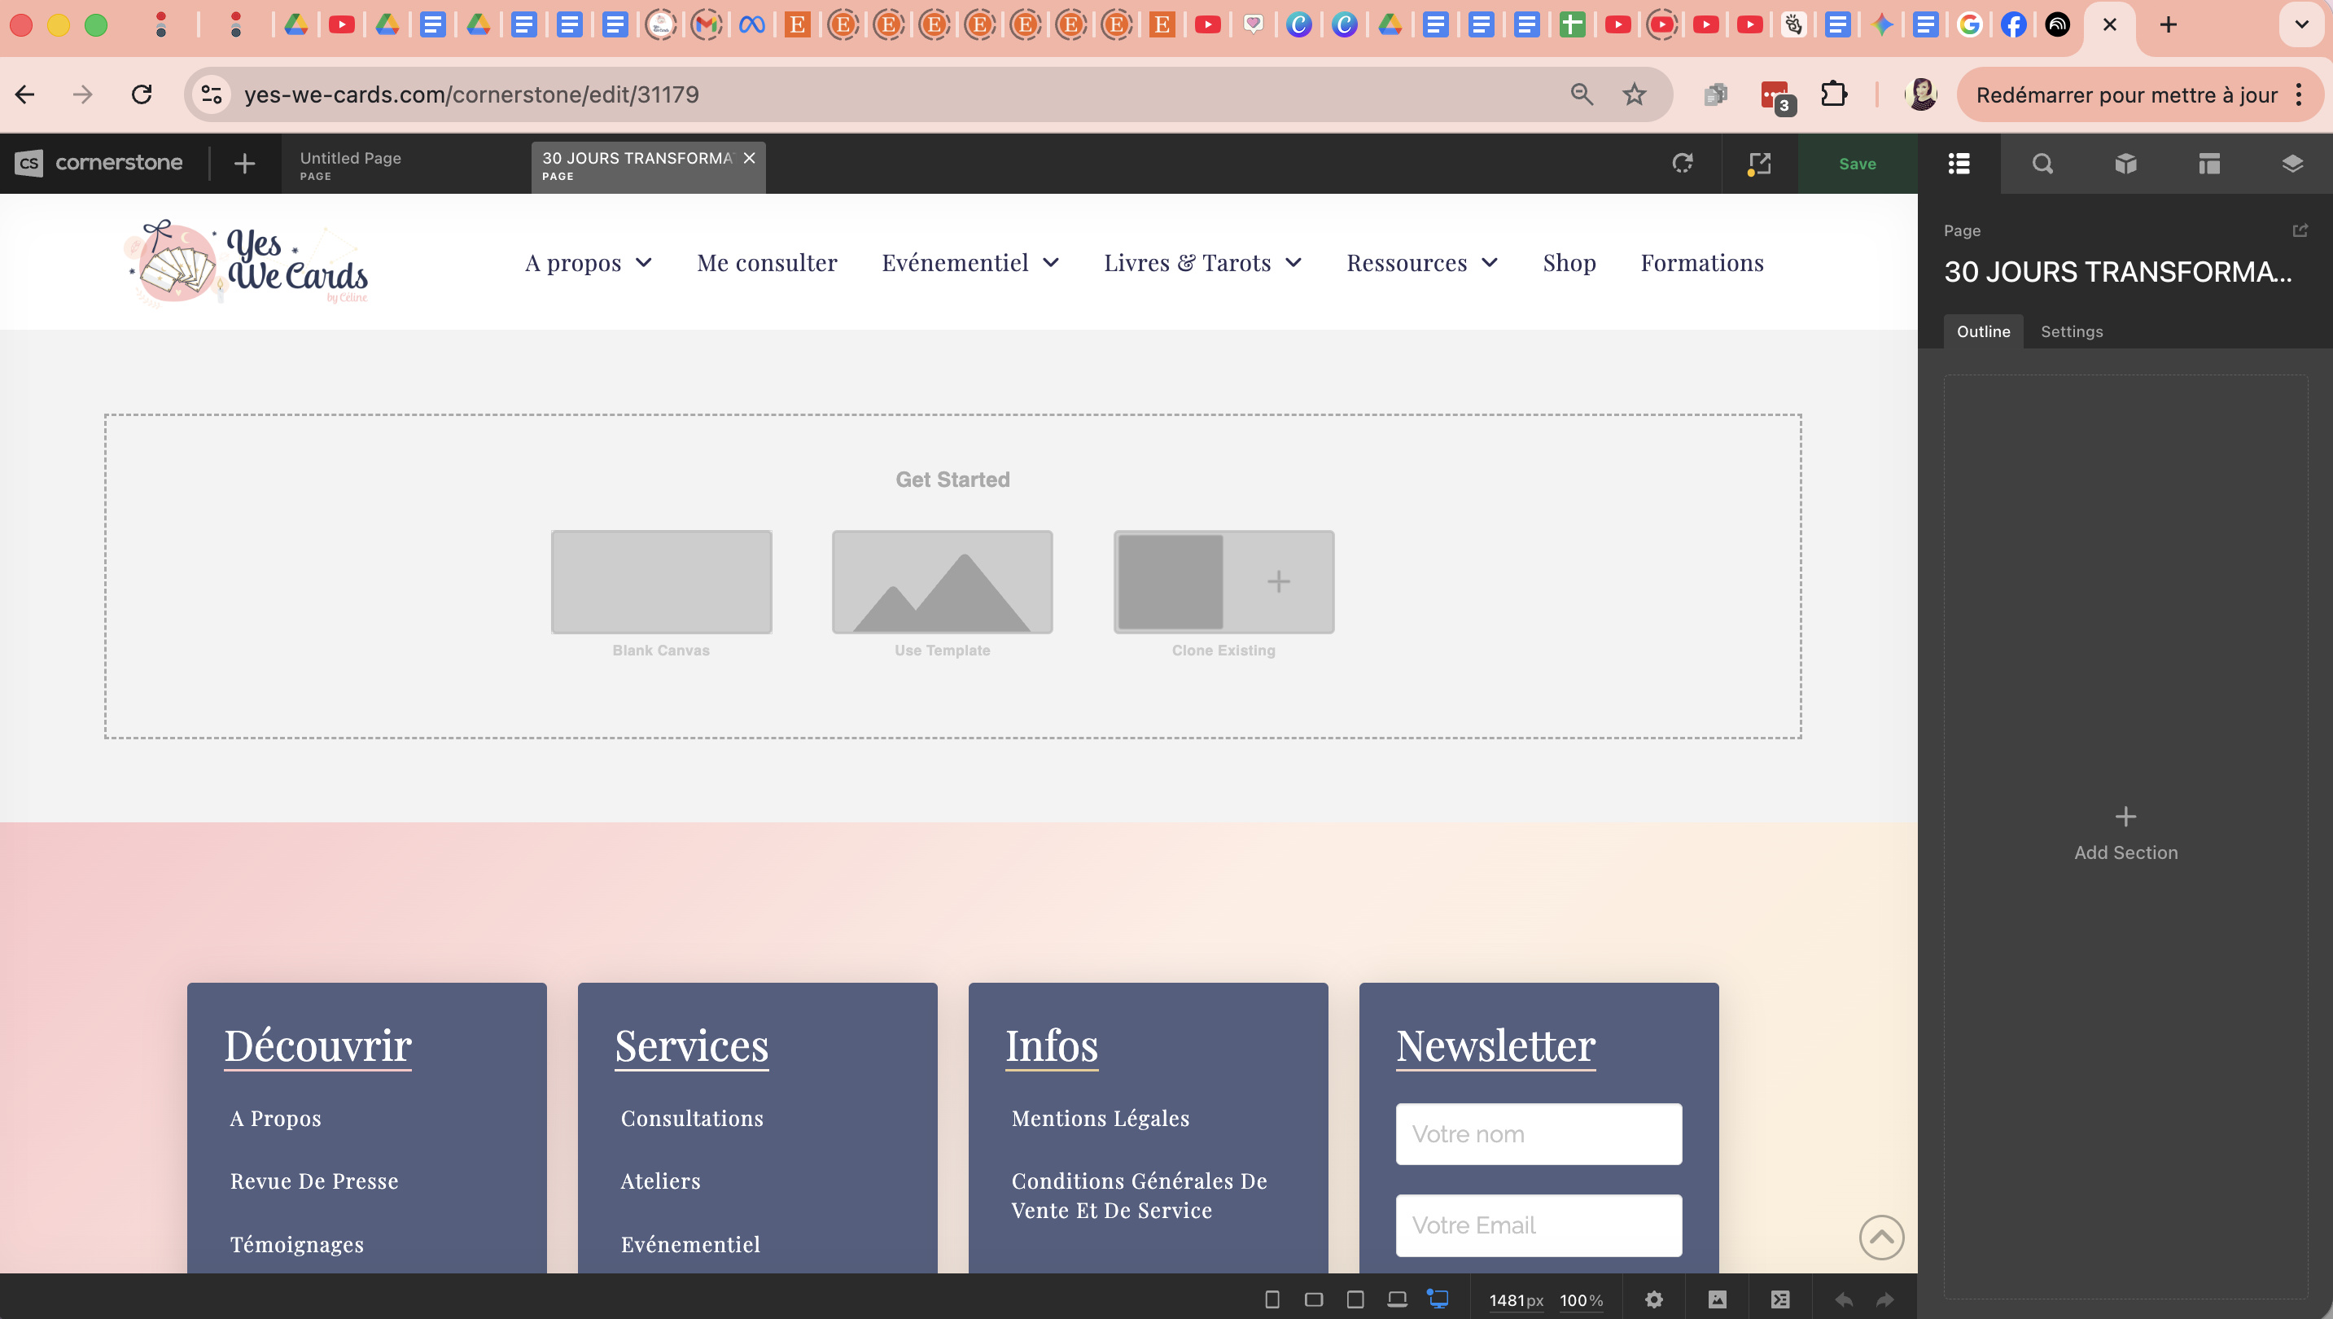The height and width of the screenshot is (1319, 2333).
Task: Open the Layers stack icon panel
Action: click(2292, 163)
